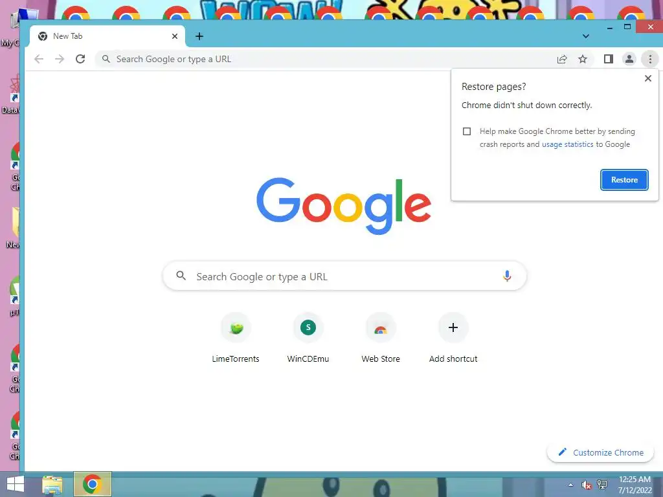This screenshot has height=497, width=663.
Task: Close the Restore pages popup
Action: pyautogui.click(x=647, y=78)
